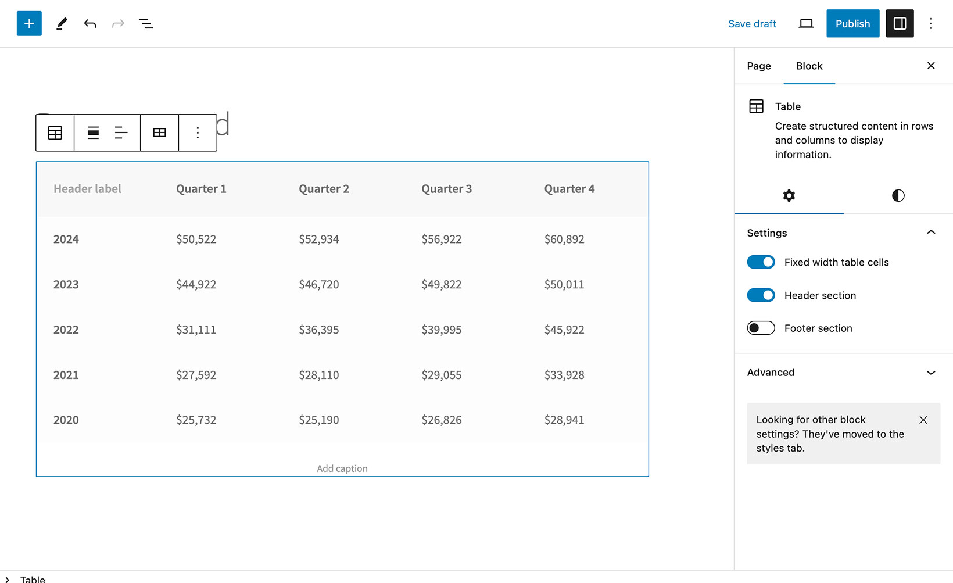Open the Styles tab half-circle icon
Image resolution: width=953 pixels, height=583 pixels.
point(898,196)
